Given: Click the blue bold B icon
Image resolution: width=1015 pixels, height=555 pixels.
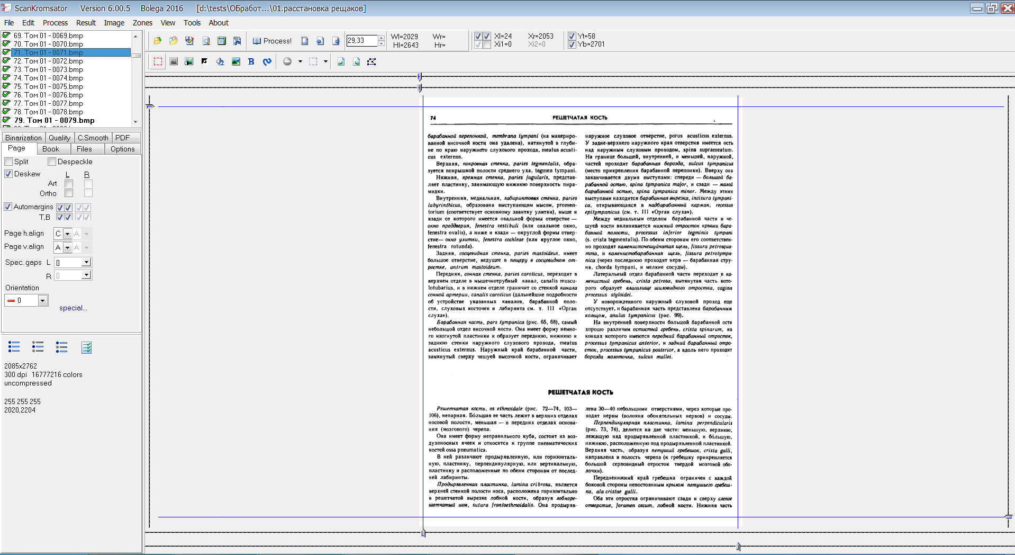Looking at the screenshot, I should coord(251,61).
